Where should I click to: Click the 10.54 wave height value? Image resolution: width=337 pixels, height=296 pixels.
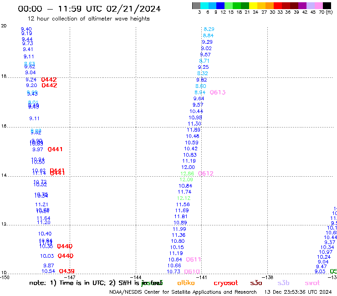[48, 271]
